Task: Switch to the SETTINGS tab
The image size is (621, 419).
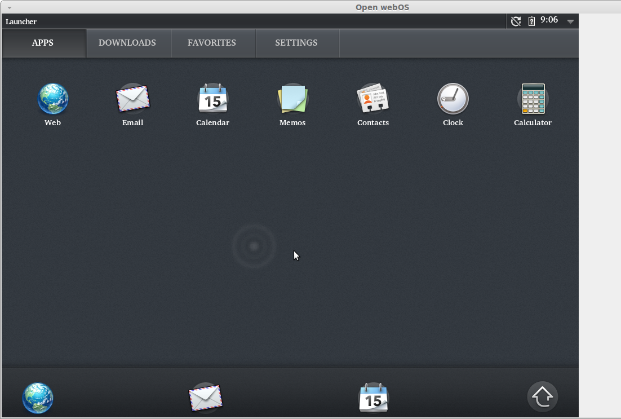Action: pyautogui.click(x=298, y=43)
